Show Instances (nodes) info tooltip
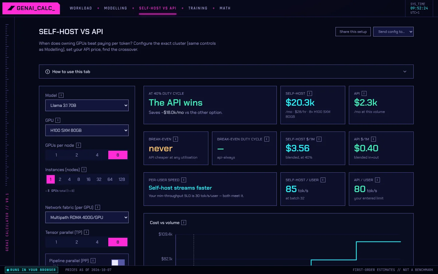 [84, 170]
